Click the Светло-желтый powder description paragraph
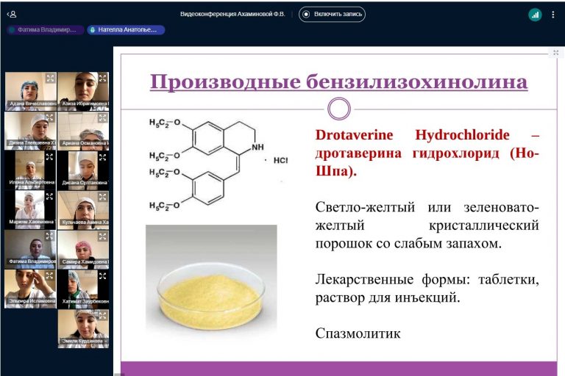The image size is (565, 376). pyautogui.click(x=427, y=225)
